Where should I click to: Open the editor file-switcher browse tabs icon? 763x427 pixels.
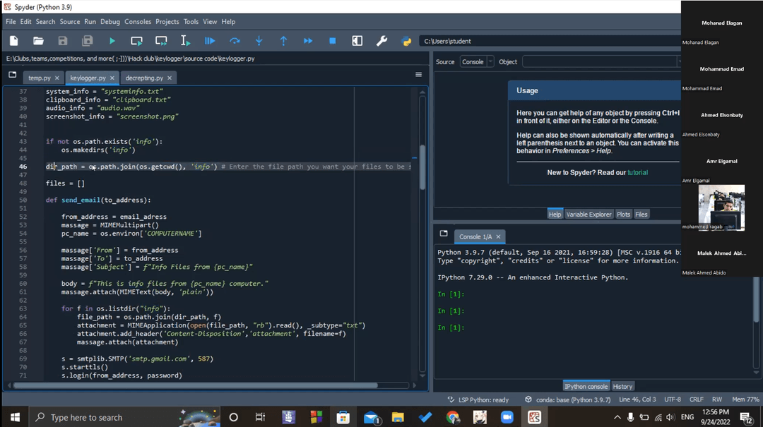pyautogui.click(x=12, y=75)
